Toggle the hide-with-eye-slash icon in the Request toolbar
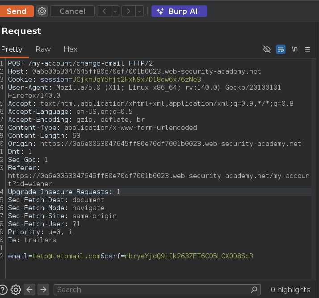Image resolution: width=319 pixels, height=298 pixels. (x=267, y=49)
